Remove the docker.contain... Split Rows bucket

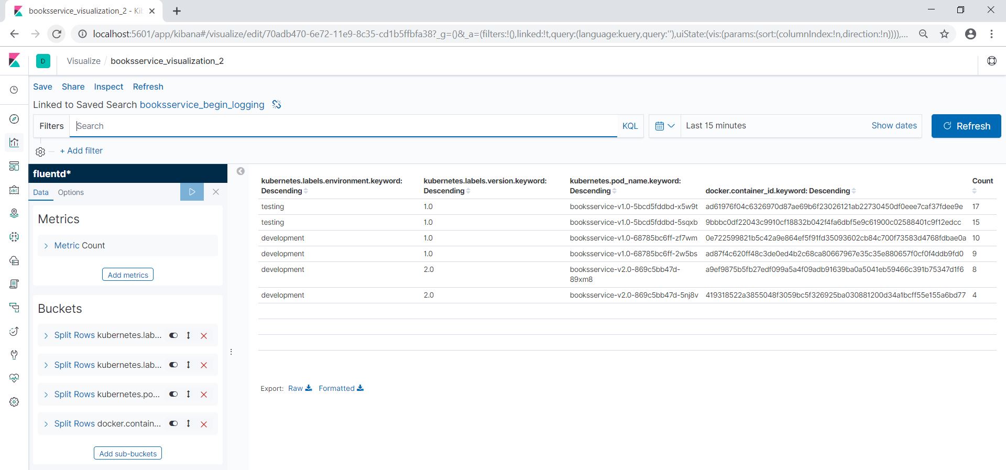204,424
